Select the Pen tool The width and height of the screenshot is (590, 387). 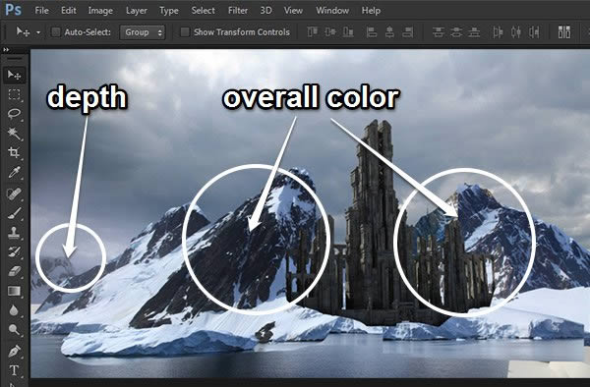(15, 351)
